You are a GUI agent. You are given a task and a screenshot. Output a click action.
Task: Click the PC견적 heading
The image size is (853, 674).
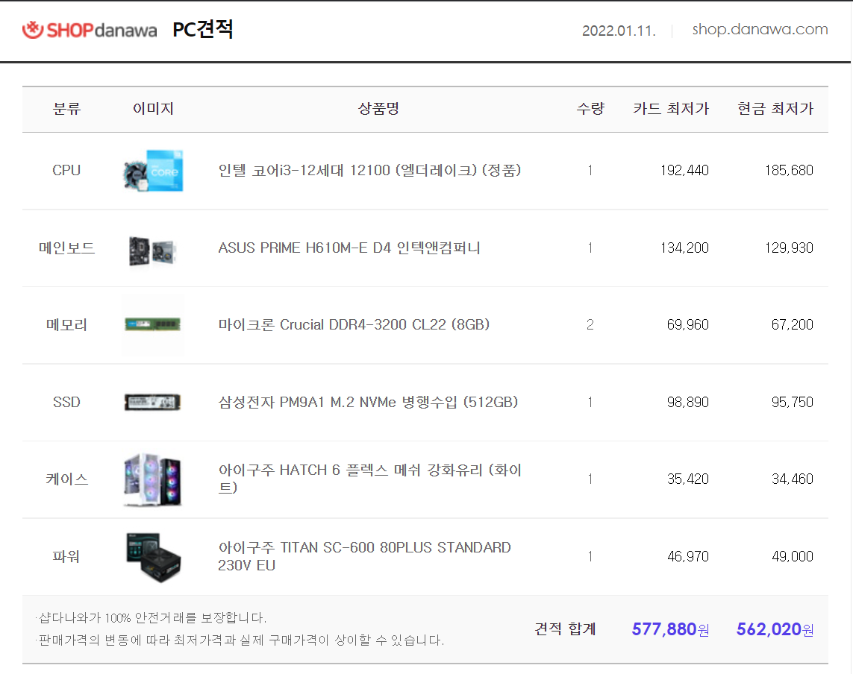click(x=203, y=29)
